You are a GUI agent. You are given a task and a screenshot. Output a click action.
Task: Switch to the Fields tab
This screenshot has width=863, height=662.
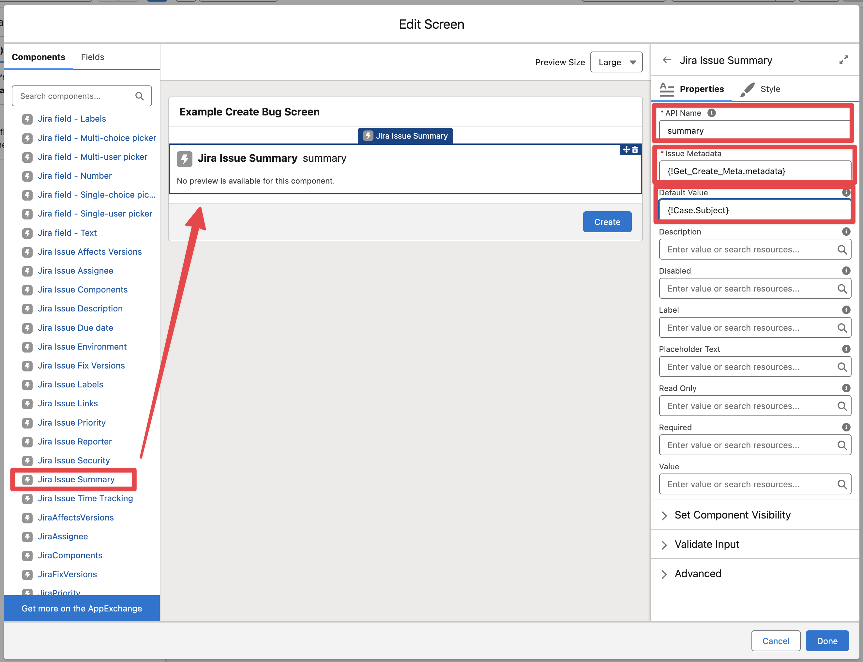93,57
